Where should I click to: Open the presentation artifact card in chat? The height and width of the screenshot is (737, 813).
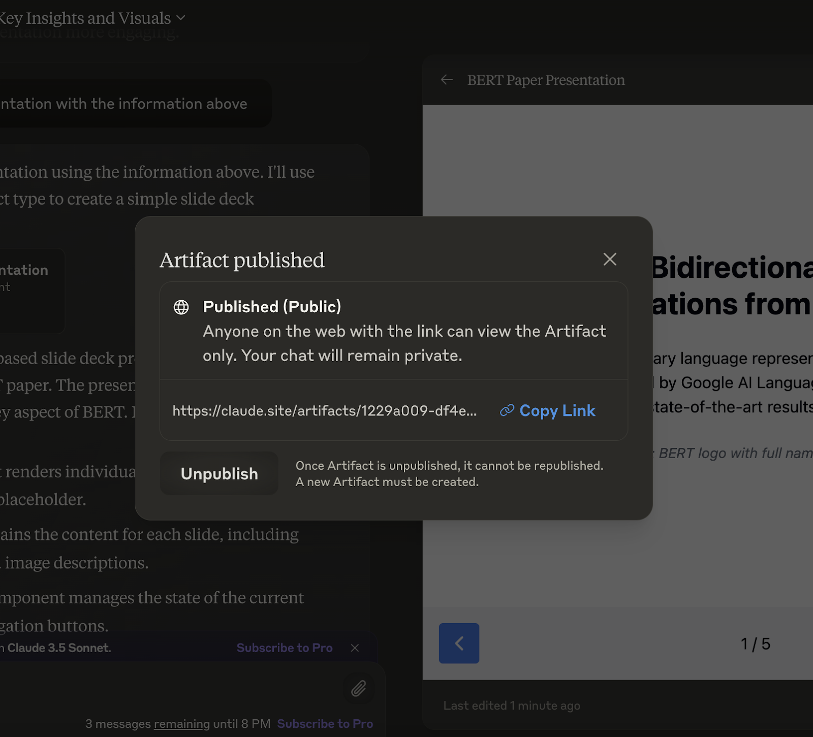pyautogui.click(x=32, y=291)
